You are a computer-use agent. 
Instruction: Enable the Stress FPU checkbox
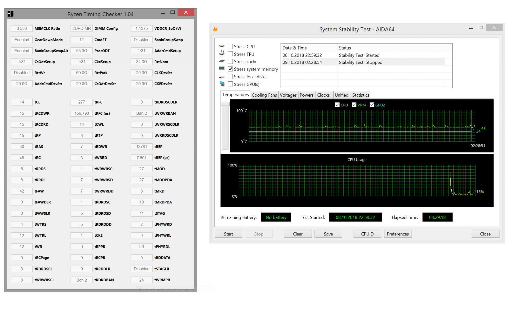click(x=230, y=54)
